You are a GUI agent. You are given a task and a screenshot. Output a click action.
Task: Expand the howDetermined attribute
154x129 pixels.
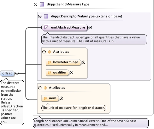pyautogui.click(x=83, y=62)
